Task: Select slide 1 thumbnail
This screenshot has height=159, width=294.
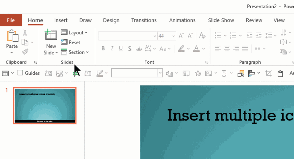Action: (x=45, y=106)
